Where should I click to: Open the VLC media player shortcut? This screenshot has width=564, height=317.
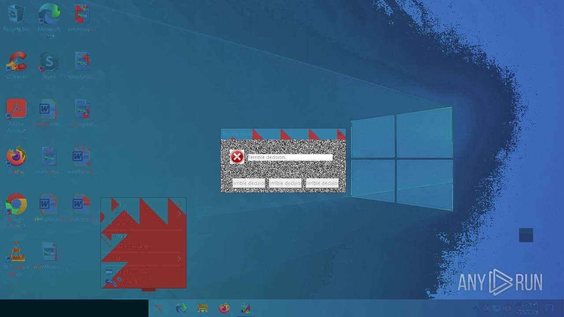(16, 252)
